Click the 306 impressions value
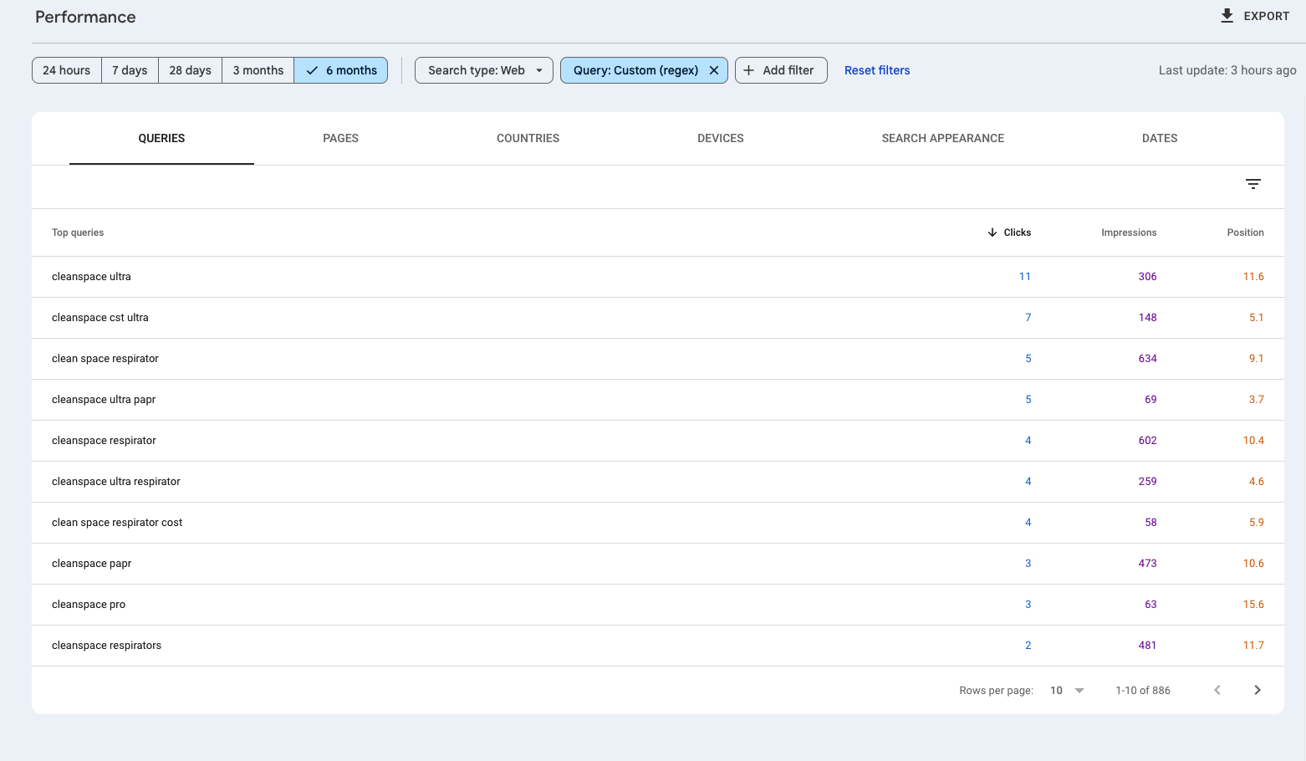Viewport: 1306px width, 761px height. pyautogui.click(x=1147, y=277)
